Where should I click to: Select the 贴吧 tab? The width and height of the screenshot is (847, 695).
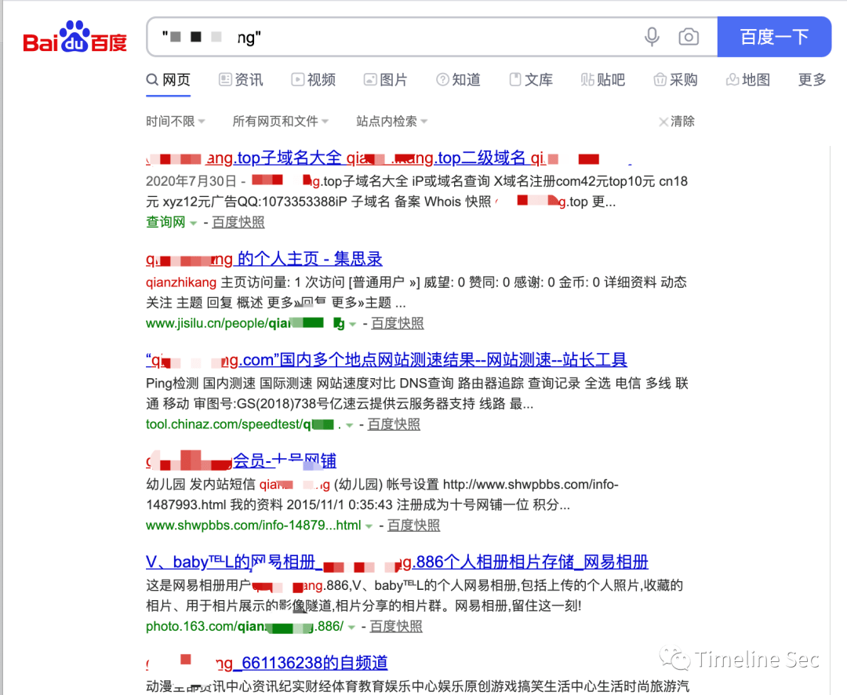coord(602,79)
